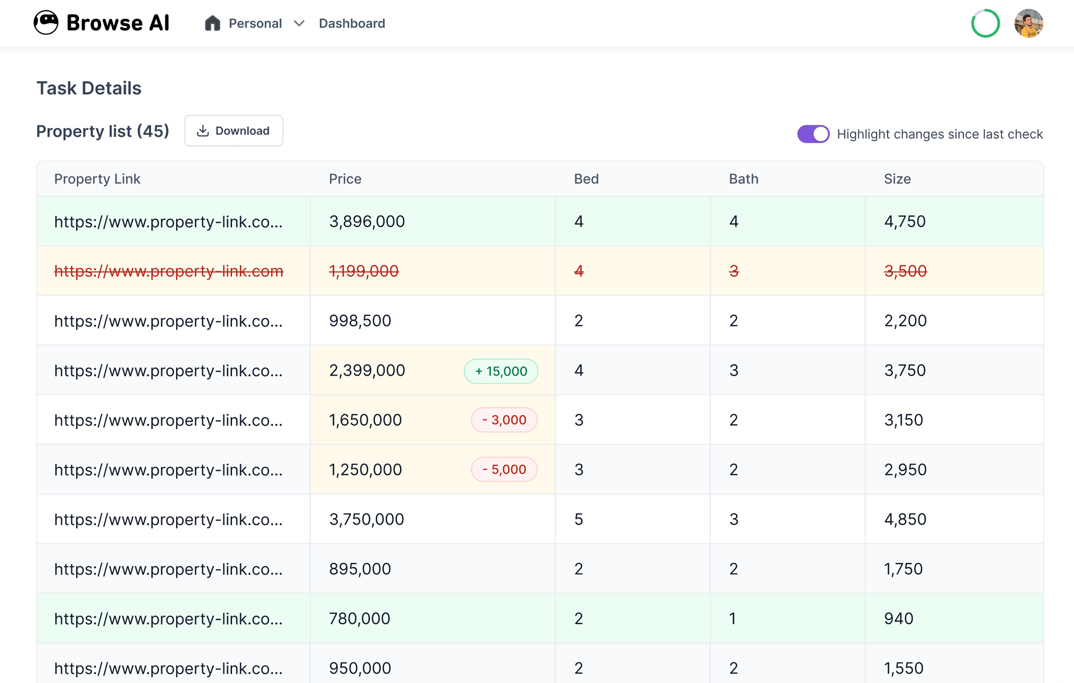Click the Browse AI robot logo icon
This screenshot has width=1074, height=683.
coord(46,23)
